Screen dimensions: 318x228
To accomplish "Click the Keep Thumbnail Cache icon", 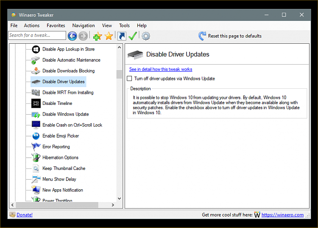I will click(36, 169).
